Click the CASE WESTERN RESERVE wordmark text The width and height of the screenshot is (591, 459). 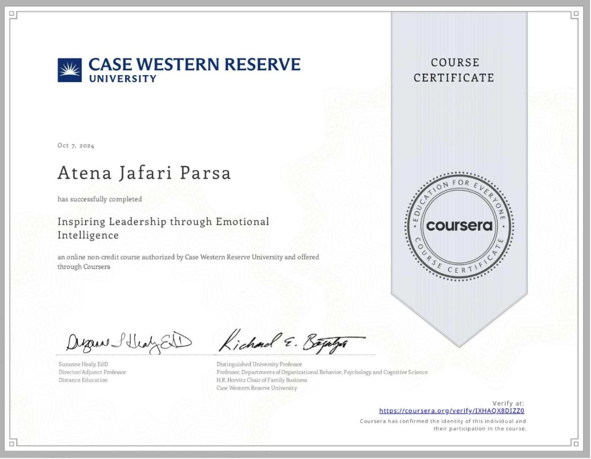coord(194,65)
